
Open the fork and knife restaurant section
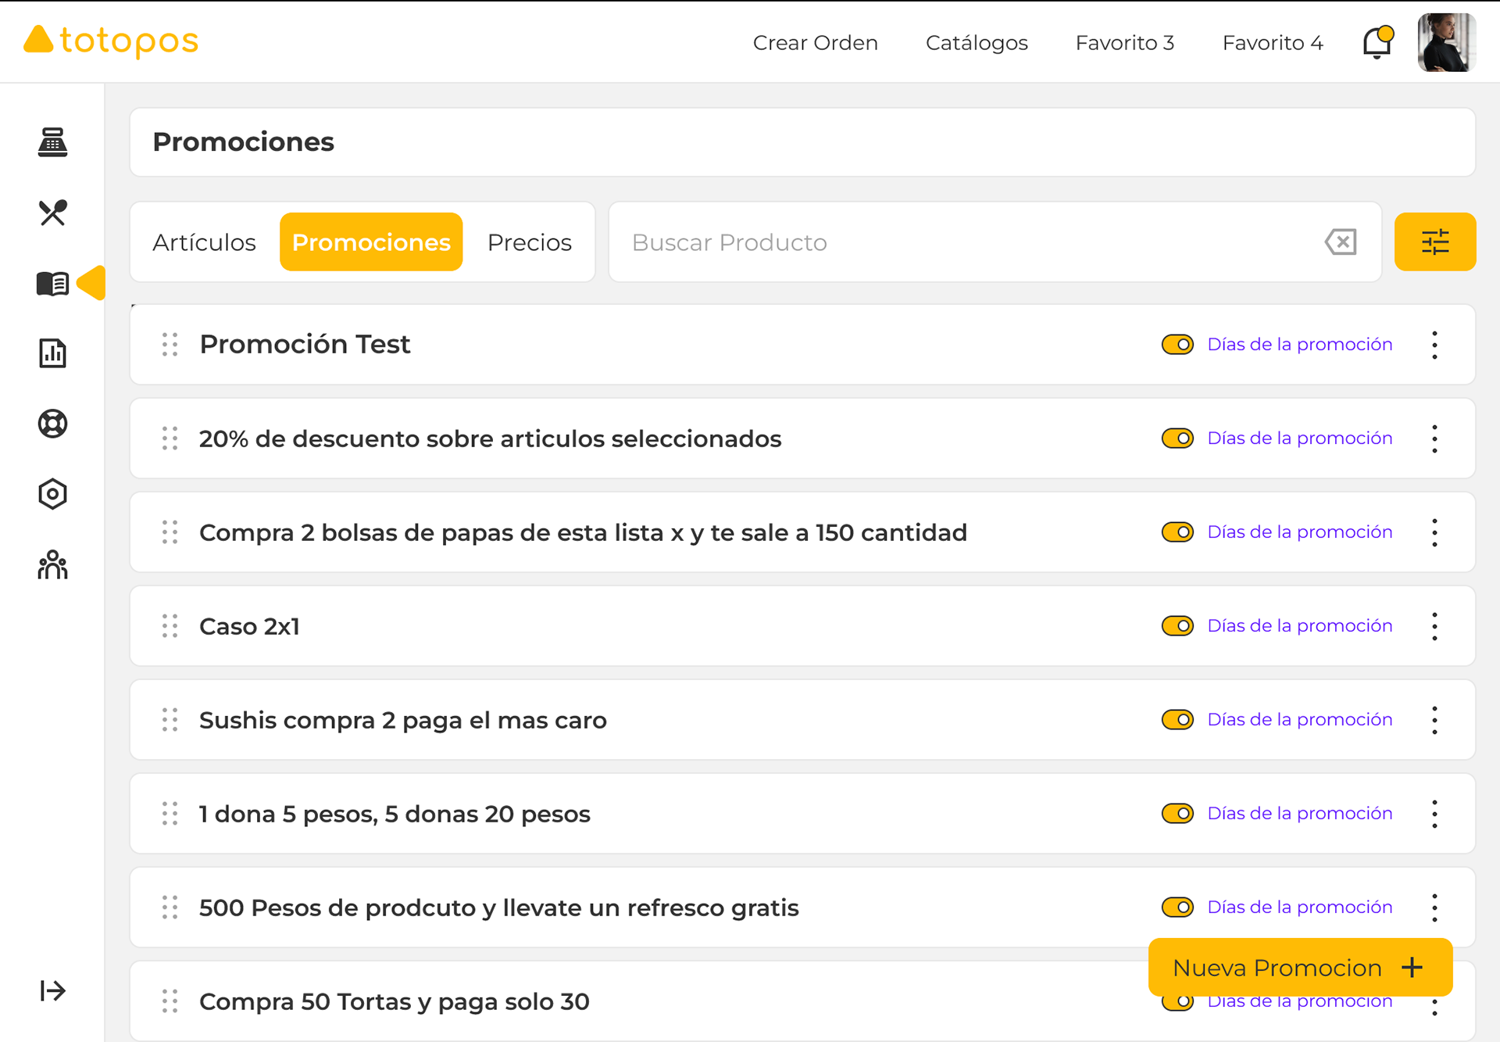[x=52, y=213]
